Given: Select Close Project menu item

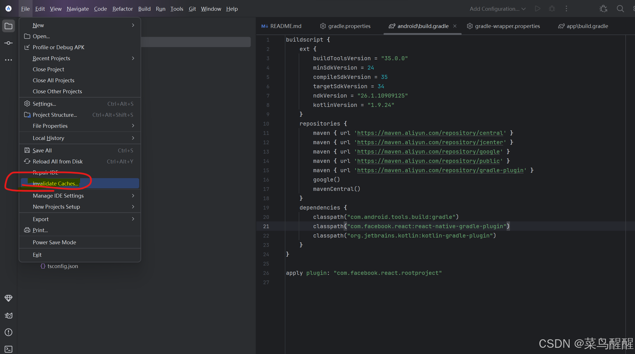Looking at the screenshot, I should click(x=80, y=69).
